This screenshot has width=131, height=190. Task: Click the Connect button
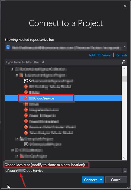coord(91,180)
